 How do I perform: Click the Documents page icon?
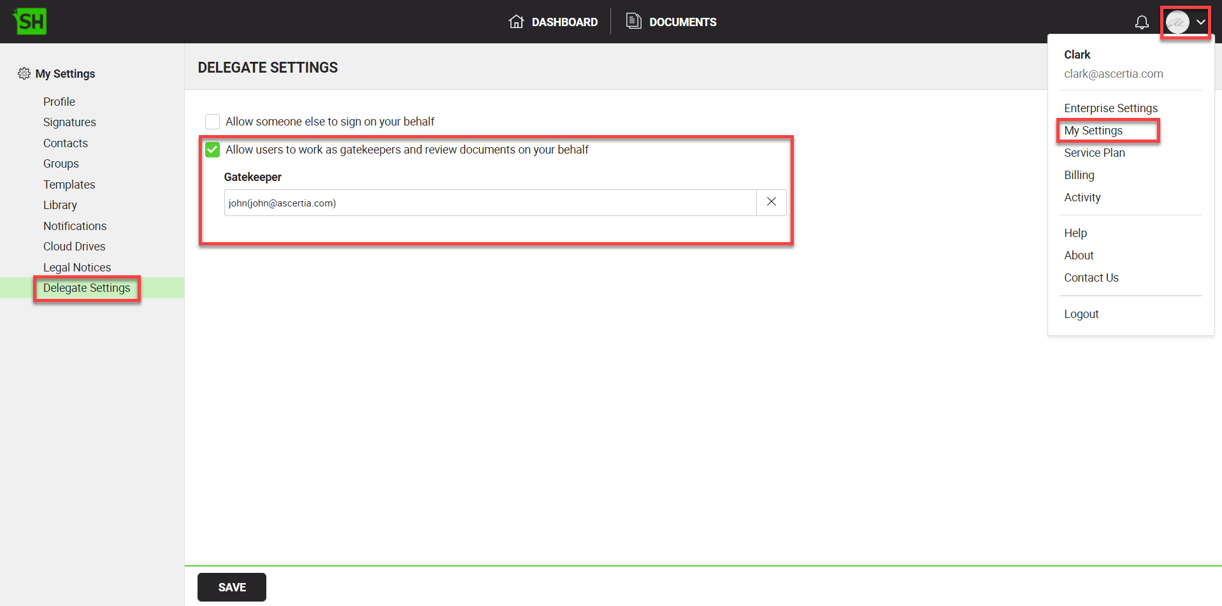click(x=633, y=21)
